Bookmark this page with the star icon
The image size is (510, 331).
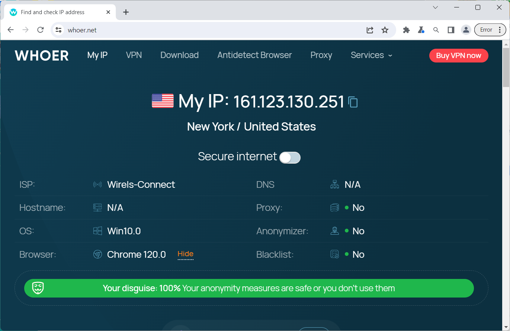tap(385, 30)
